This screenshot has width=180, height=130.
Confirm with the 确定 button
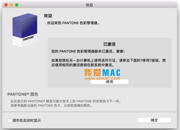coord(154,120)
